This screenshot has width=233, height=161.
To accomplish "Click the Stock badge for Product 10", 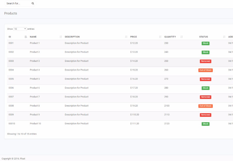I will pos(205,124).
